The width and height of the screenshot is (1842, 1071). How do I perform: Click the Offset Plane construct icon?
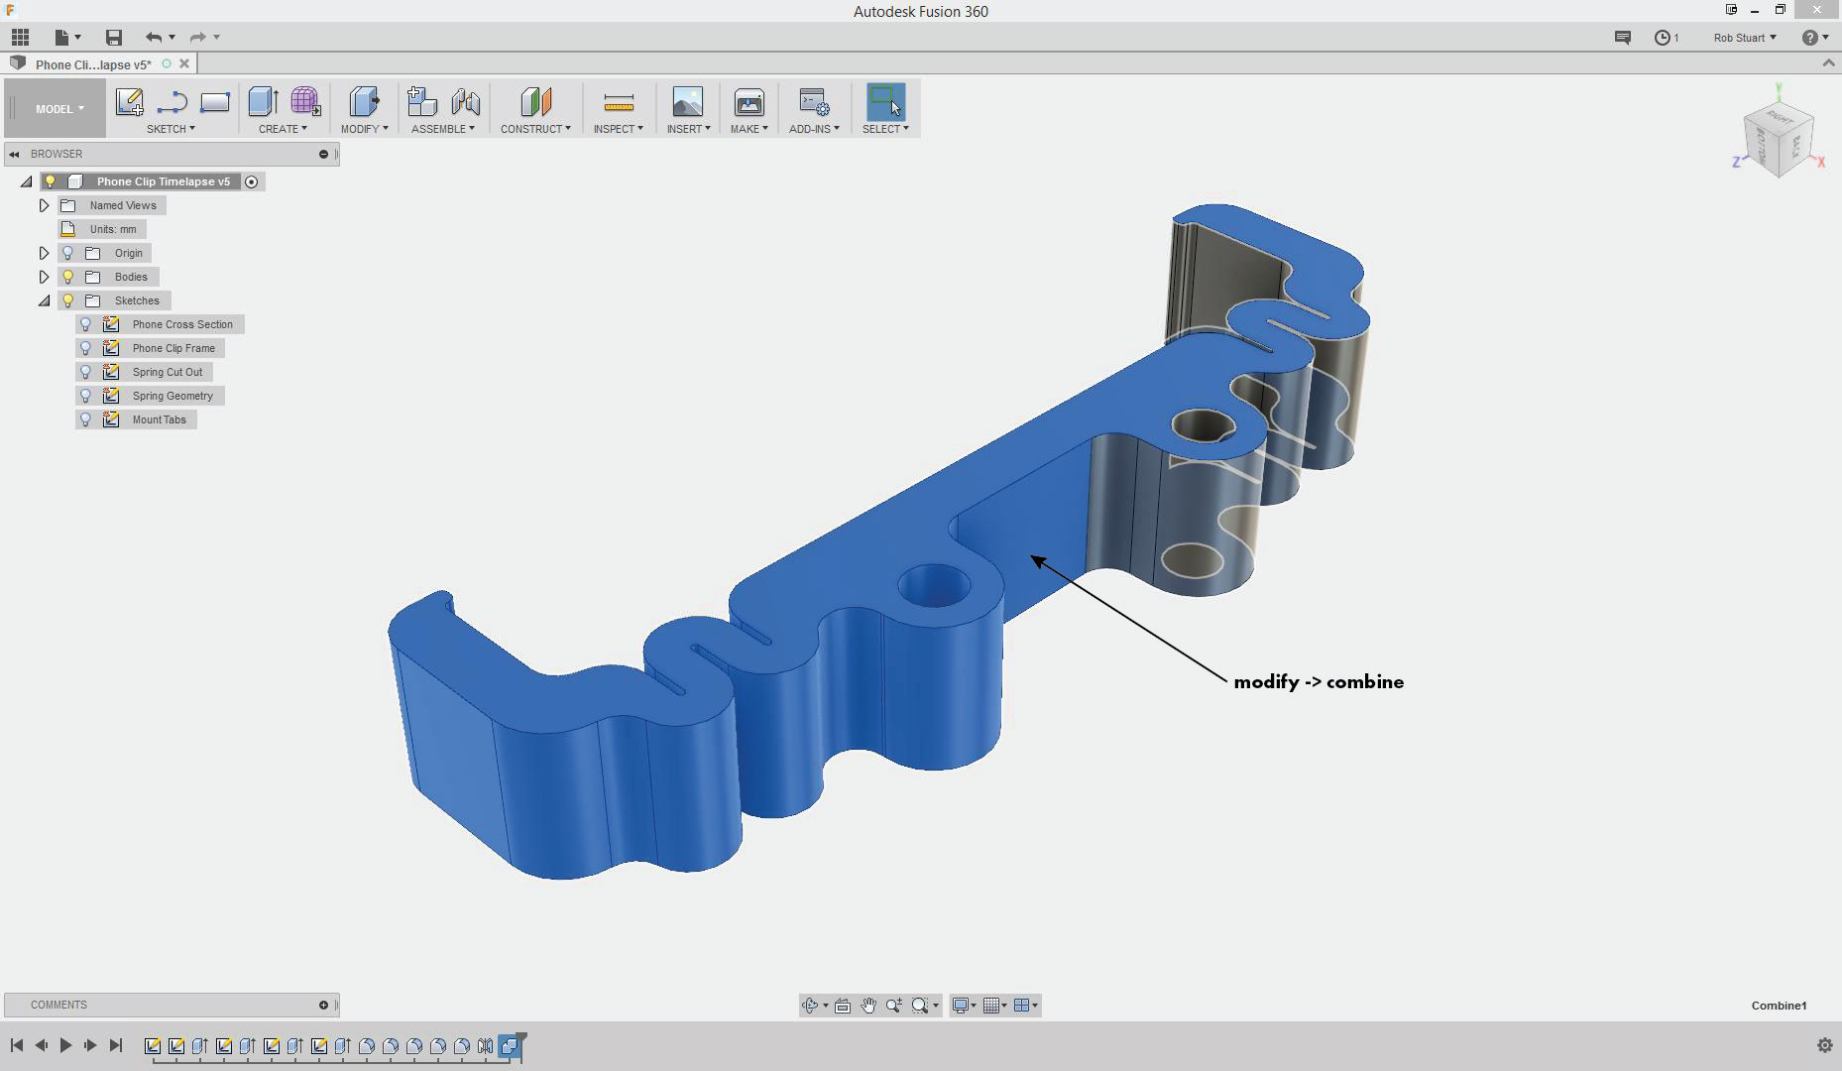(535, 102)
